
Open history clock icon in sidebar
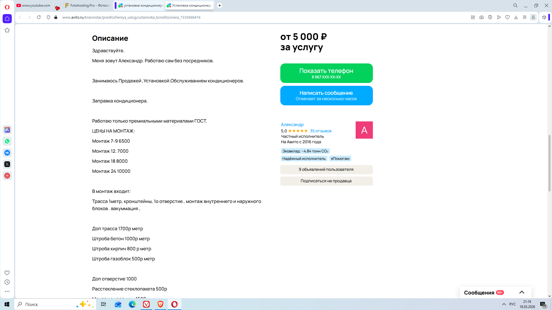coord(7,282)
